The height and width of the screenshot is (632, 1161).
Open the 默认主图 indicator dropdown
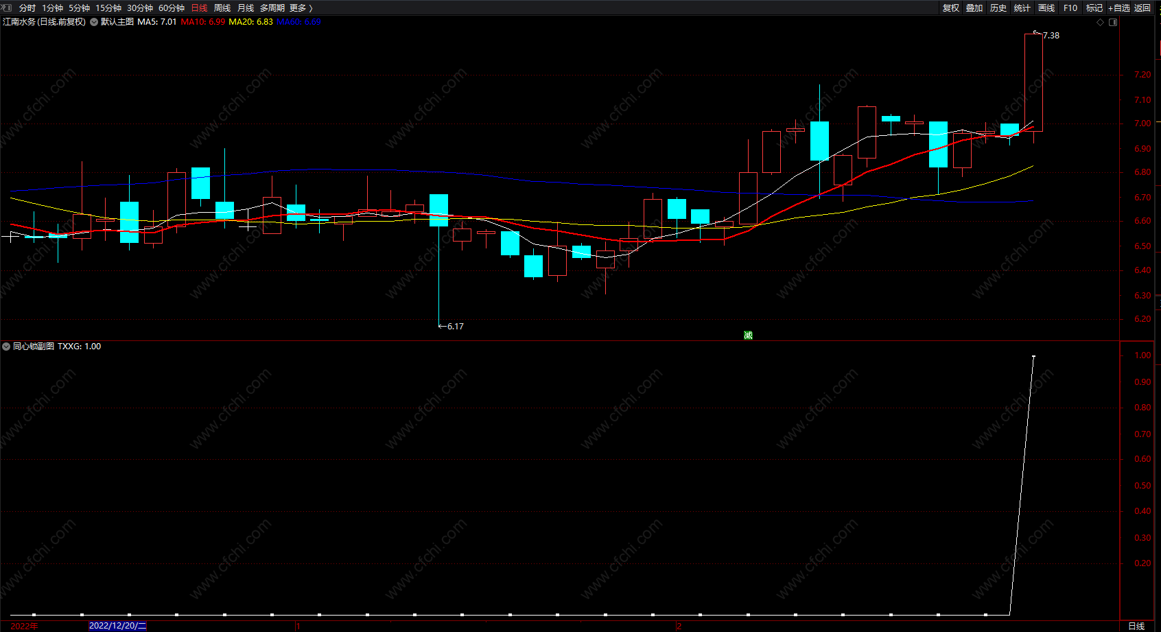coord(94,22)
